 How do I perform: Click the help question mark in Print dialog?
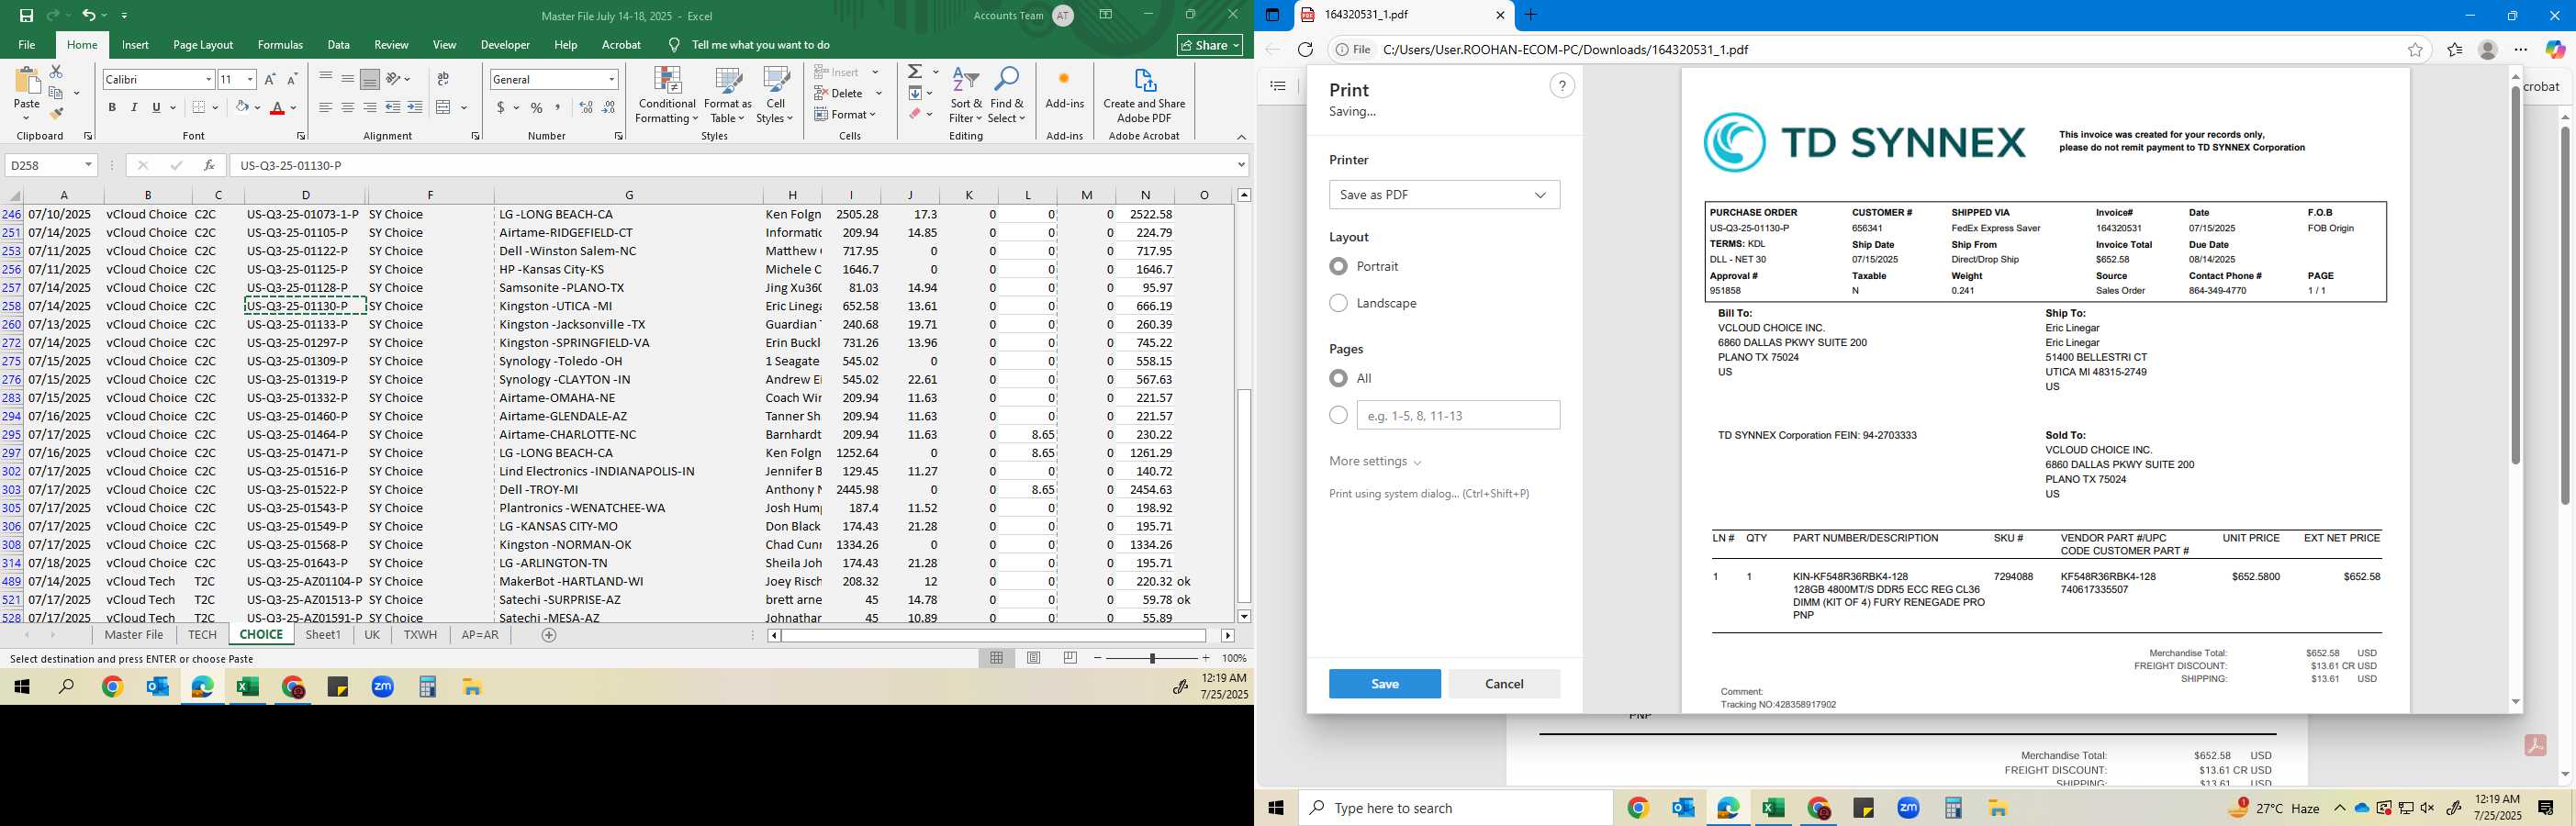(1562, 86)
